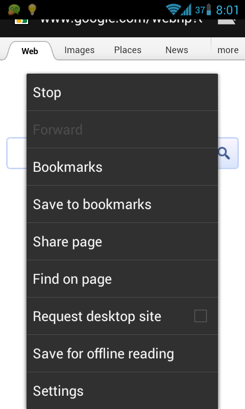Choose Find on page
245x409 pixels.
pyautogui.click(x=122, y=279)
